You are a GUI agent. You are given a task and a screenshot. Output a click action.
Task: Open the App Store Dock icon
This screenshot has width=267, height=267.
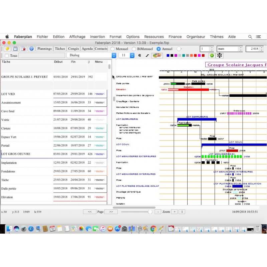pyautogui.click(x=117, y=229)
